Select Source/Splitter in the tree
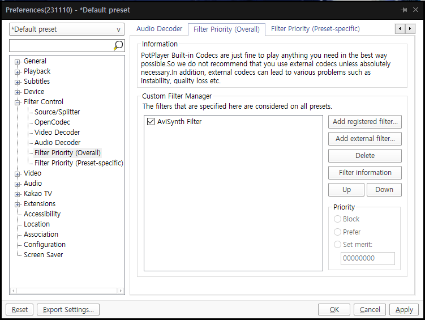The height and width of the screenshot is (320, 425). (x=57, y=112)
